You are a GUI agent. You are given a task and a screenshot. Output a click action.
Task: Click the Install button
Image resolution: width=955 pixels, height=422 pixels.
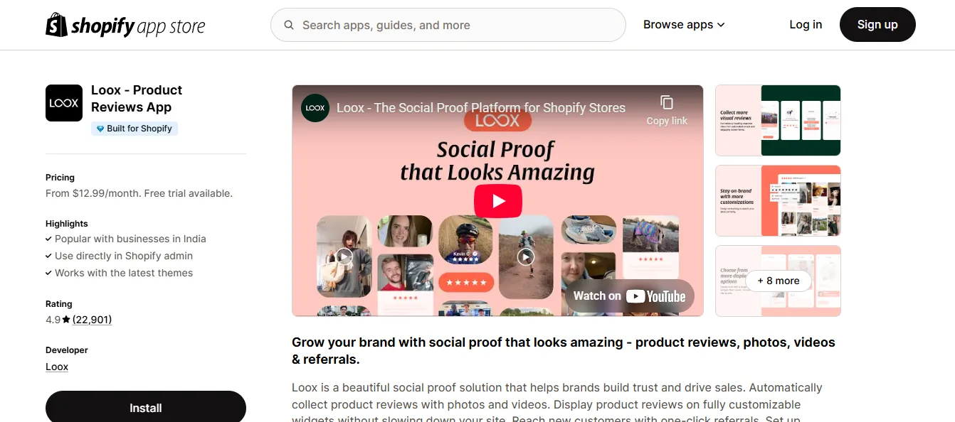(x=146, y=407)
